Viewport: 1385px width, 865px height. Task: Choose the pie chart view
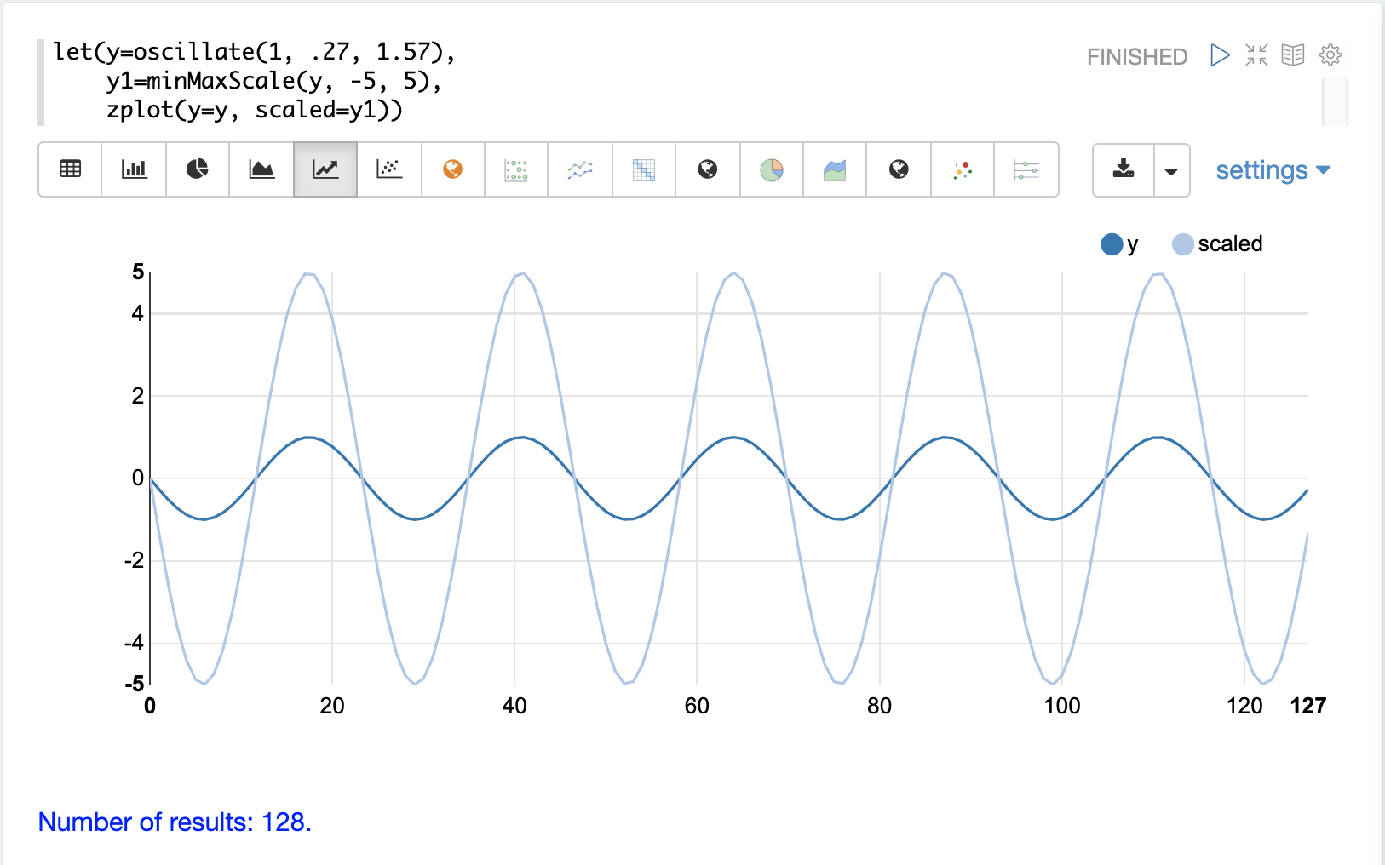coord(198,169)
